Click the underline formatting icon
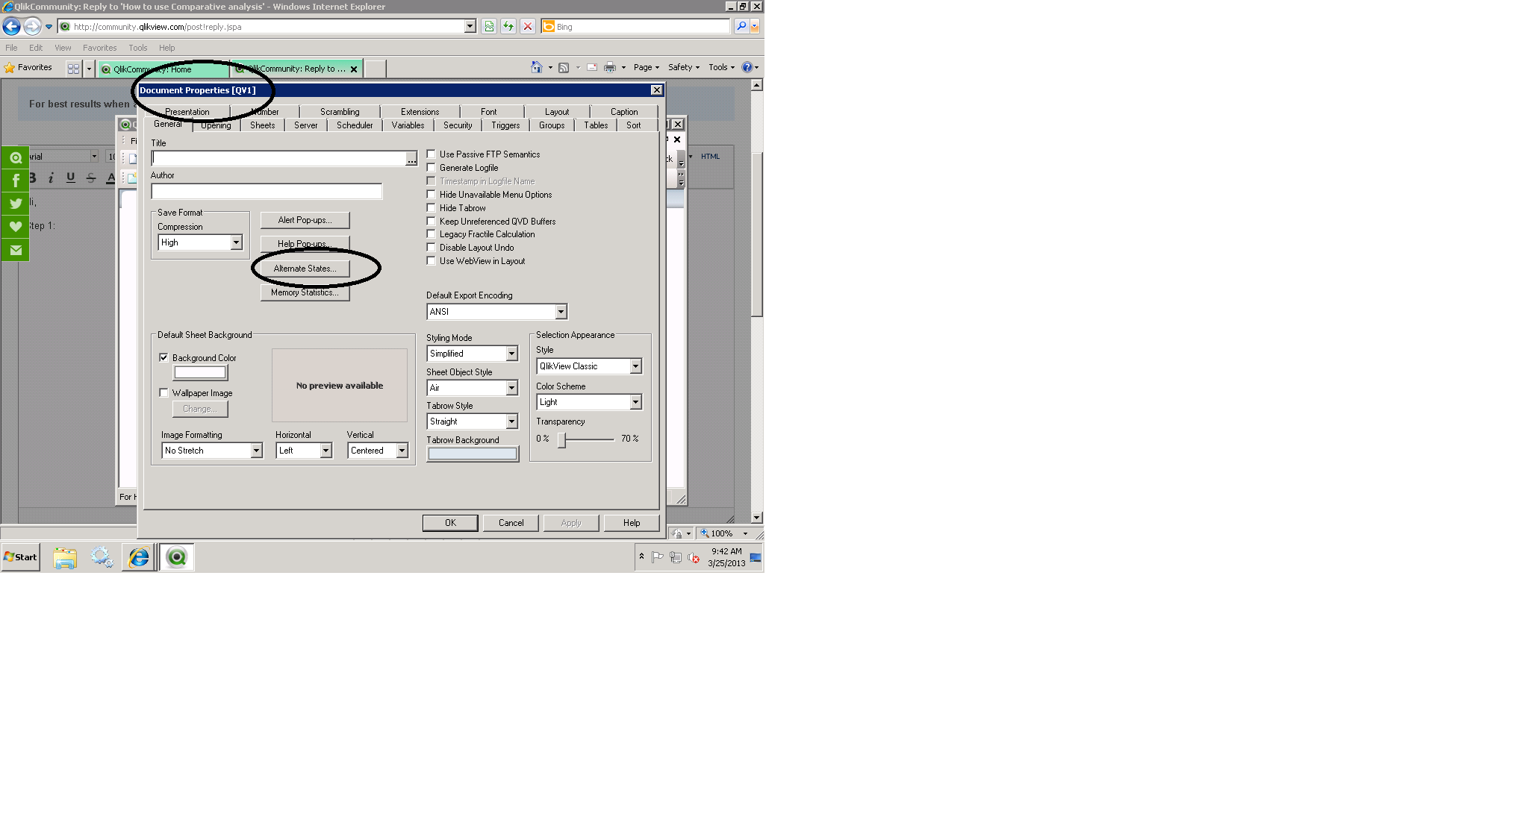The height and width of the screenshot is (834, 1520). pos(70,178)
